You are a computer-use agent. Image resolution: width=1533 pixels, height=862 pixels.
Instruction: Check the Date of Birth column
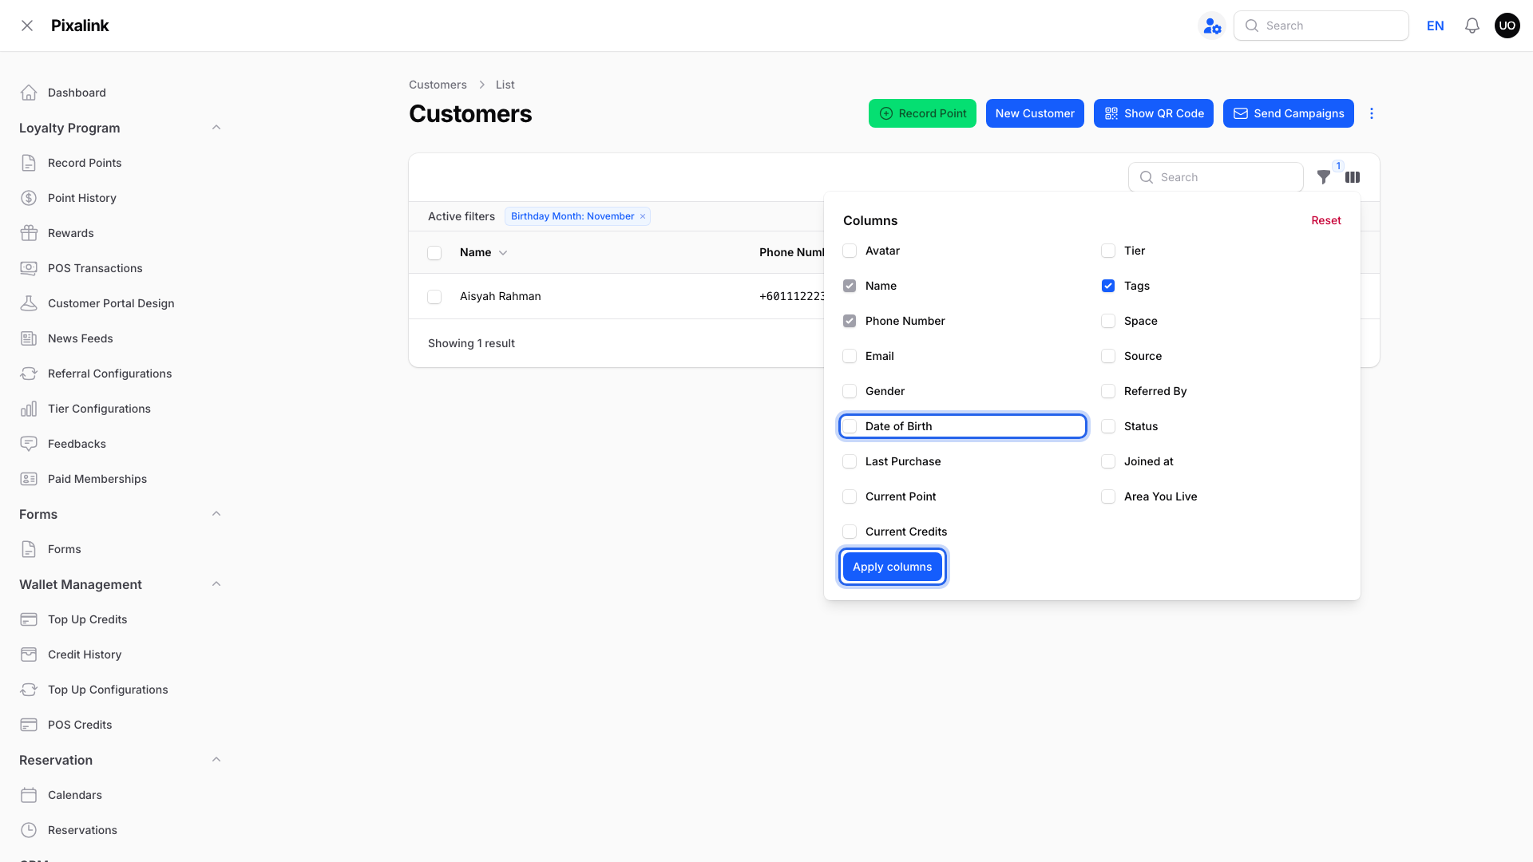(850, 426)
